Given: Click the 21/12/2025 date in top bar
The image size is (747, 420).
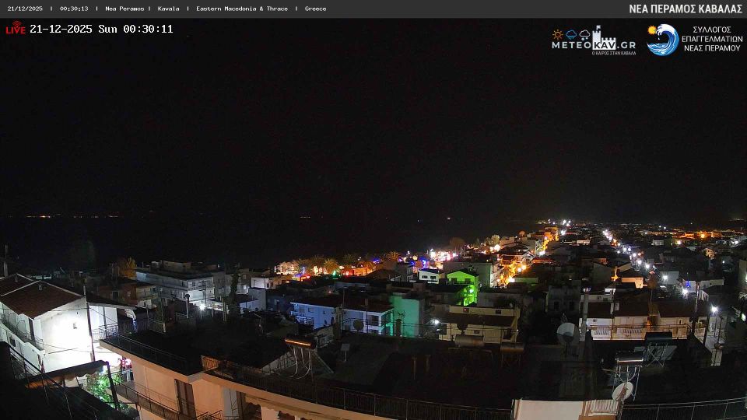Looking at the screenshot, I should tap(25, 9).
